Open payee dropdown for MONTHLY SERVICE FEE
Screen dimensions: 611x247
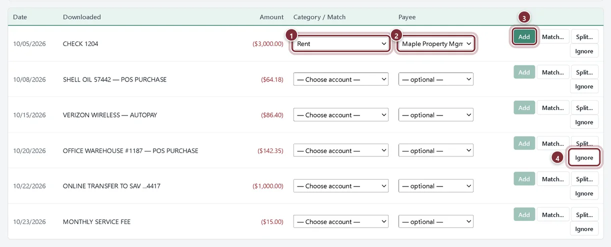tap(436, 221)
